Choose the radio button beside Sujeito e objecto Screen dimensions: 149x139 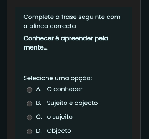[x=30, y=104]
